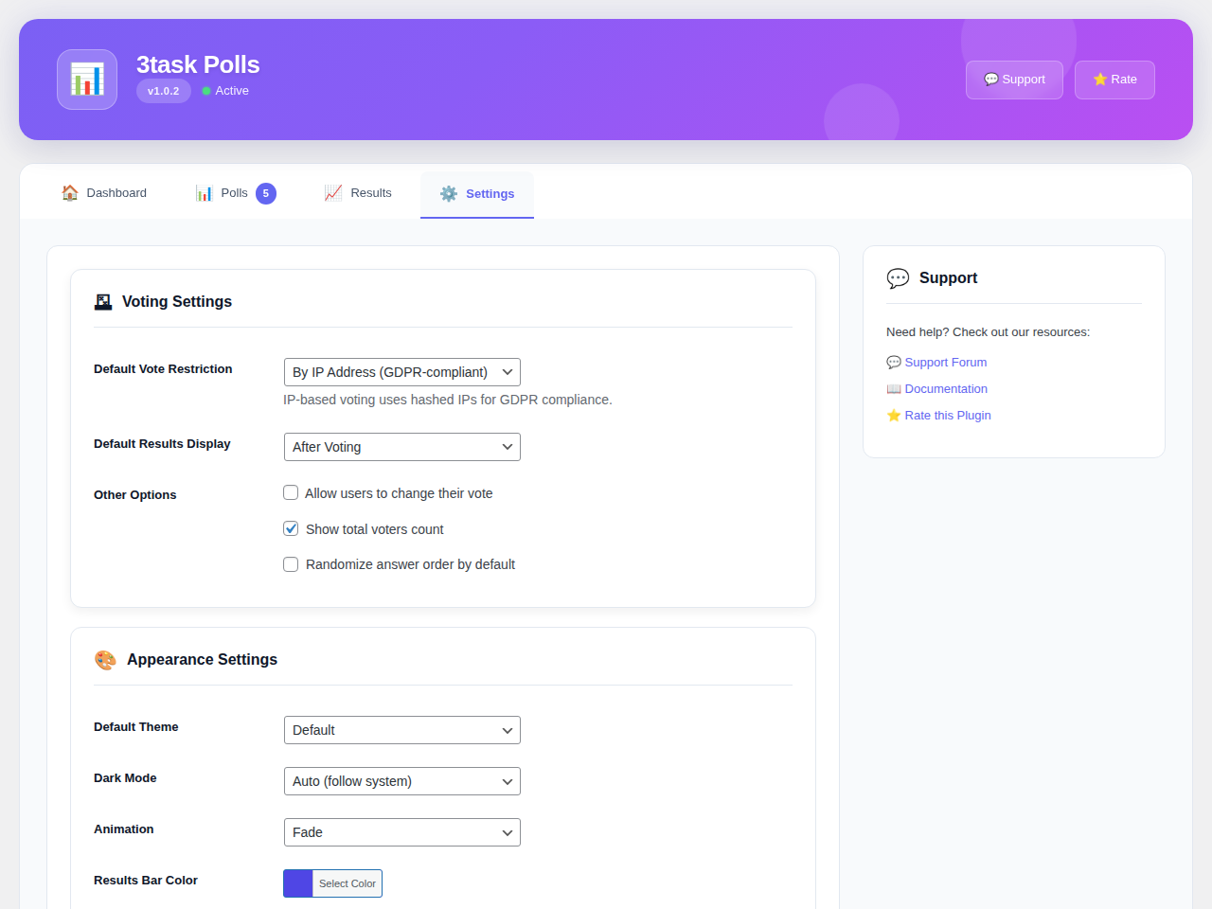
Task: Click the Default Results Display label
Action: (162, 444)
